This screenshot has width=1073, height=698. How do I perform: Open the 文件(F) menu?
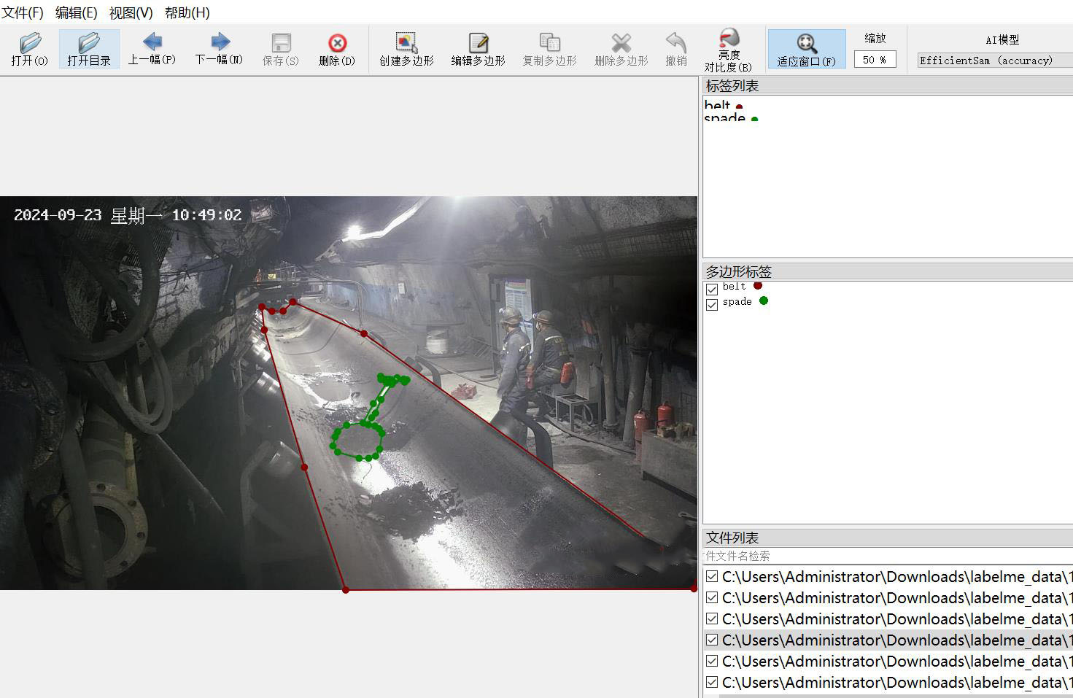(23, 12)
